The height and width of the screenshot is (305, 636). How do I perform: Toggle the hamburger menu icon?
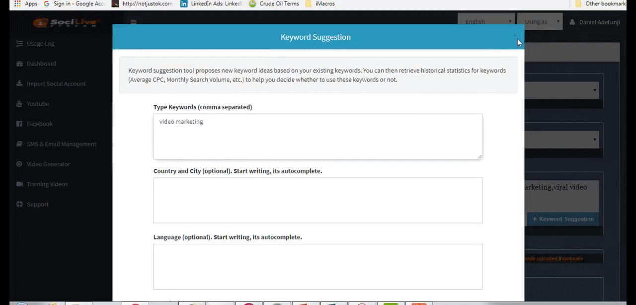[133, 22]
